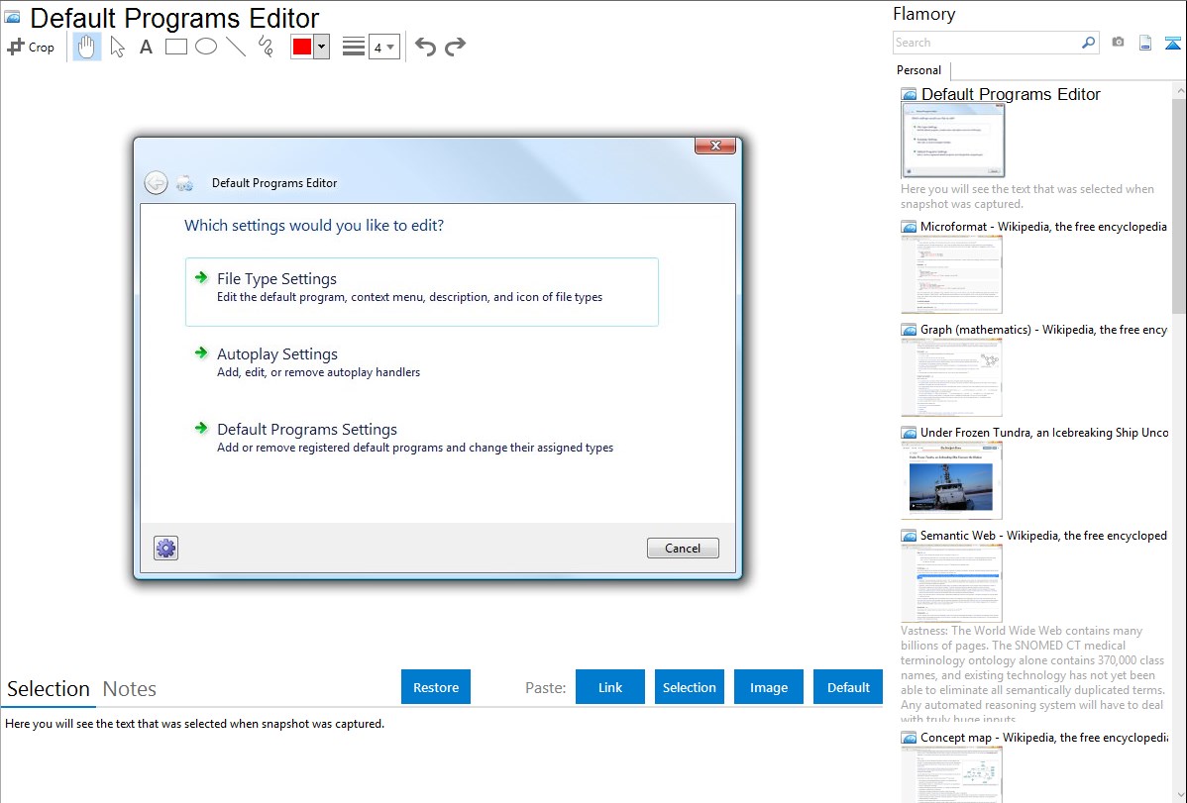This screenshot has width=1187, height=803.
Task: Click the Restore button
Action: pyautogui.click(x=436, y=687)
